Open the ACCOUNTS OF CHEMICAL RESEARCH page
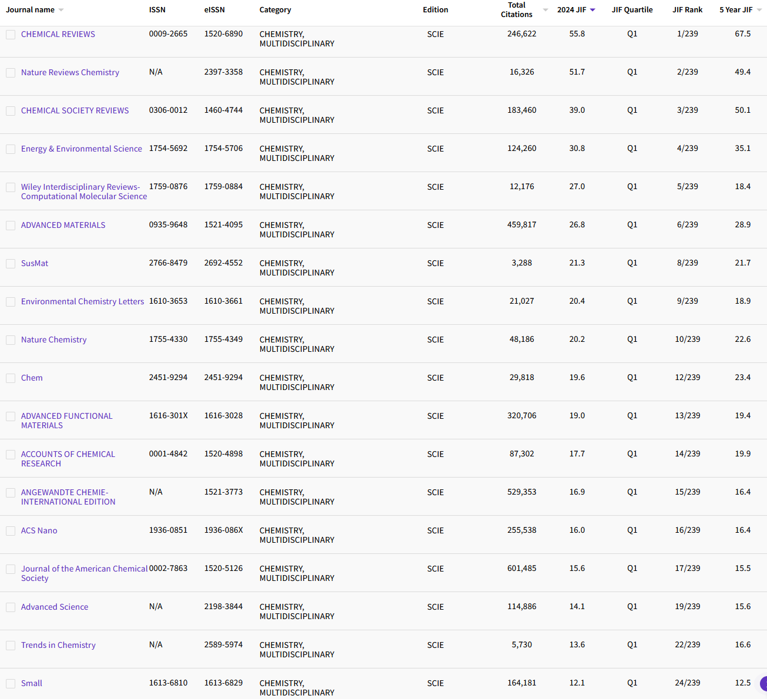The width and height of the screenshot is (767, 699). coord(68,458)
